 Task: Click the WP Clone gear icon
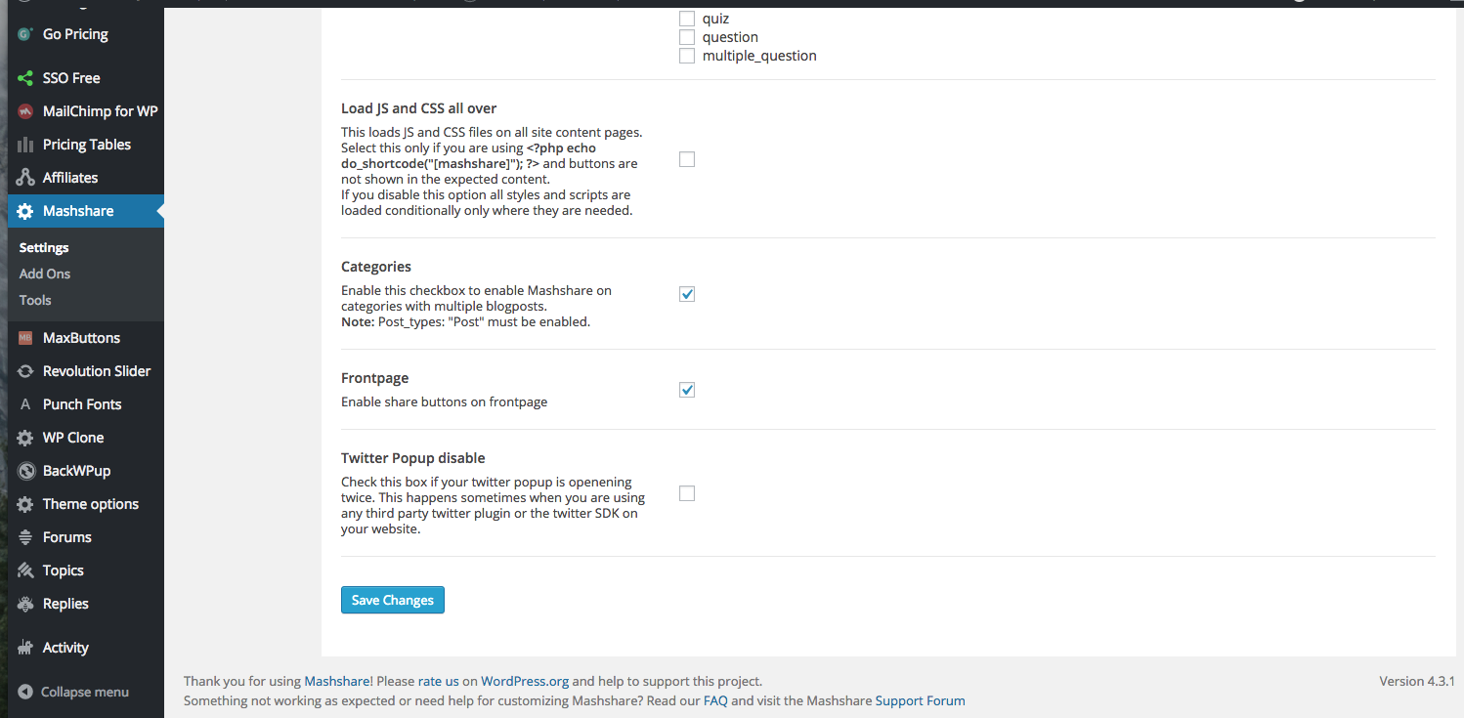coord(25,438)
